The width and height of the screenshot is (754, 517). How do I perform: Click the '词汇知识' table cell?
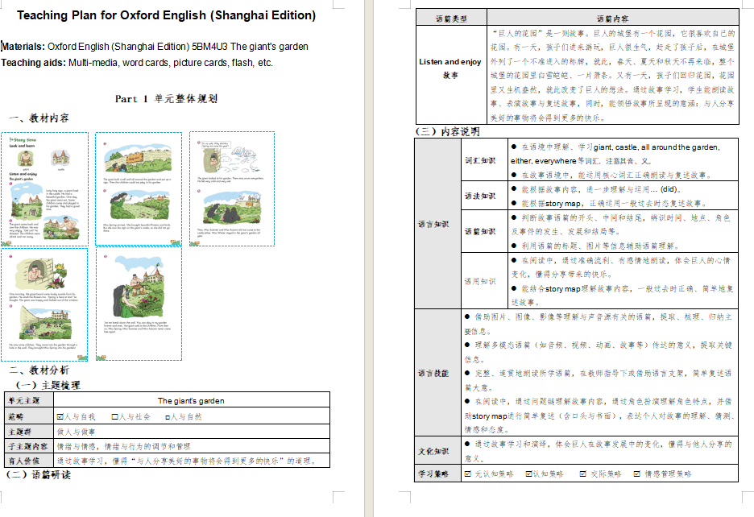click(484, 160)
